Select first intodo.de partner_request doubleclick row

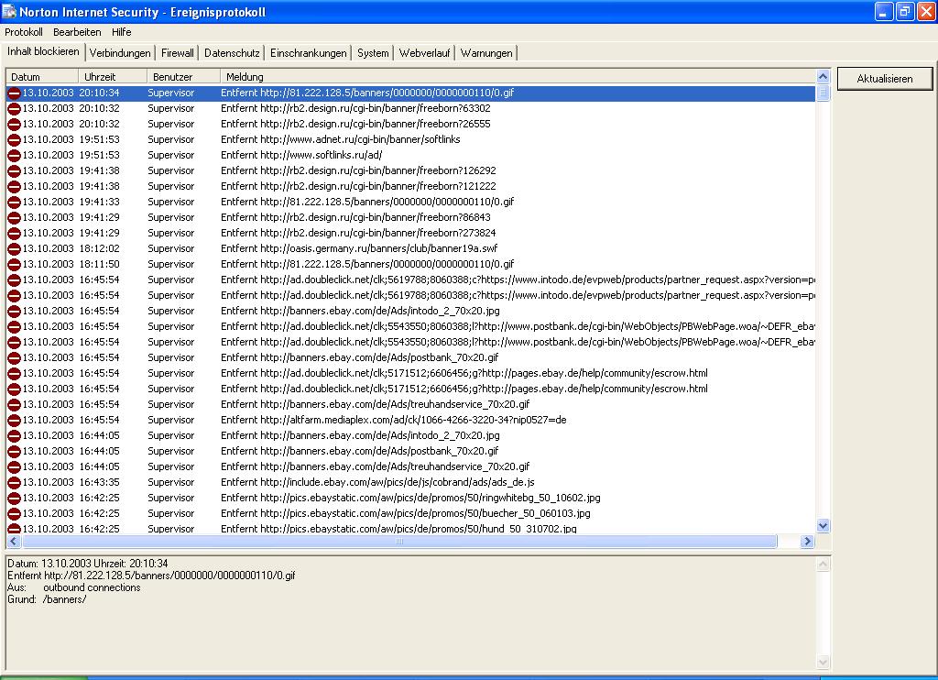[x=411, y=280]
